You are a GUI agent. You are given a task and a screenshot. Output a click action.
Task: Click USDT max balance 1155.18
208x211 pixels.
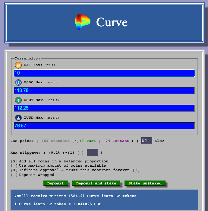click(x=53, y=100)
